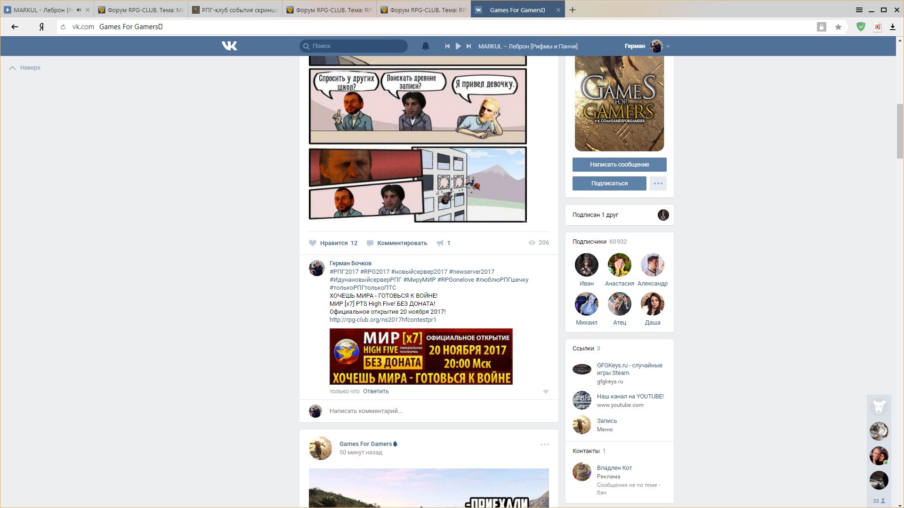Click the Написать сообщение button
Image resolution: width=904 pixels, height=508 pixels.
coord(619,165)
